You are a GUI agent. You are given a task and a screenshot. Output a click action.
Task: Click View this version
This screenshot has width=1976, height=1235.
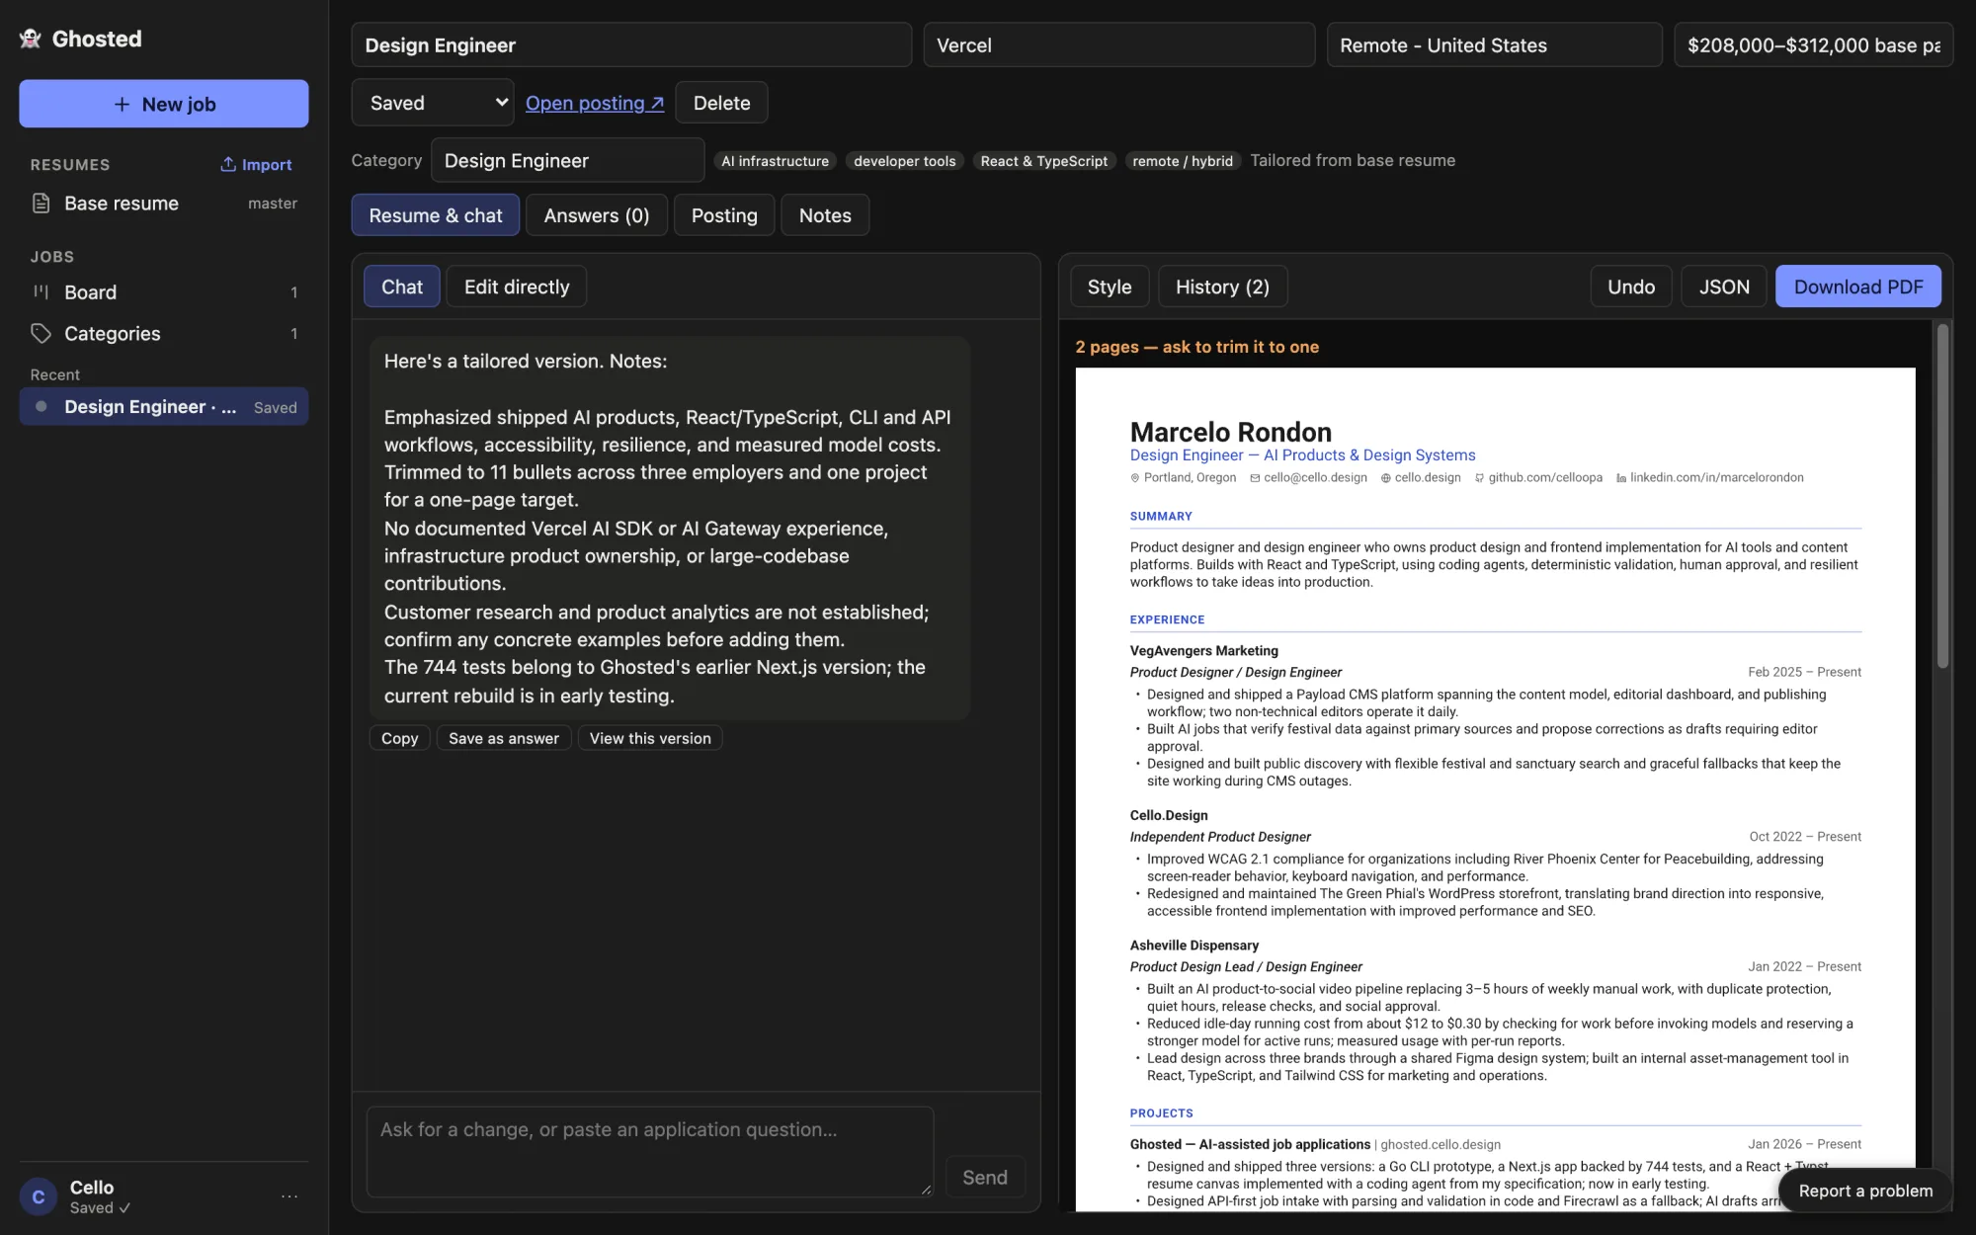coord(650,738)
